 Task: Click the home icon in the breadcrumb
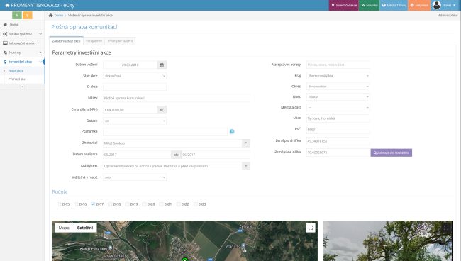pyautogui.click(x=51, y=16)
